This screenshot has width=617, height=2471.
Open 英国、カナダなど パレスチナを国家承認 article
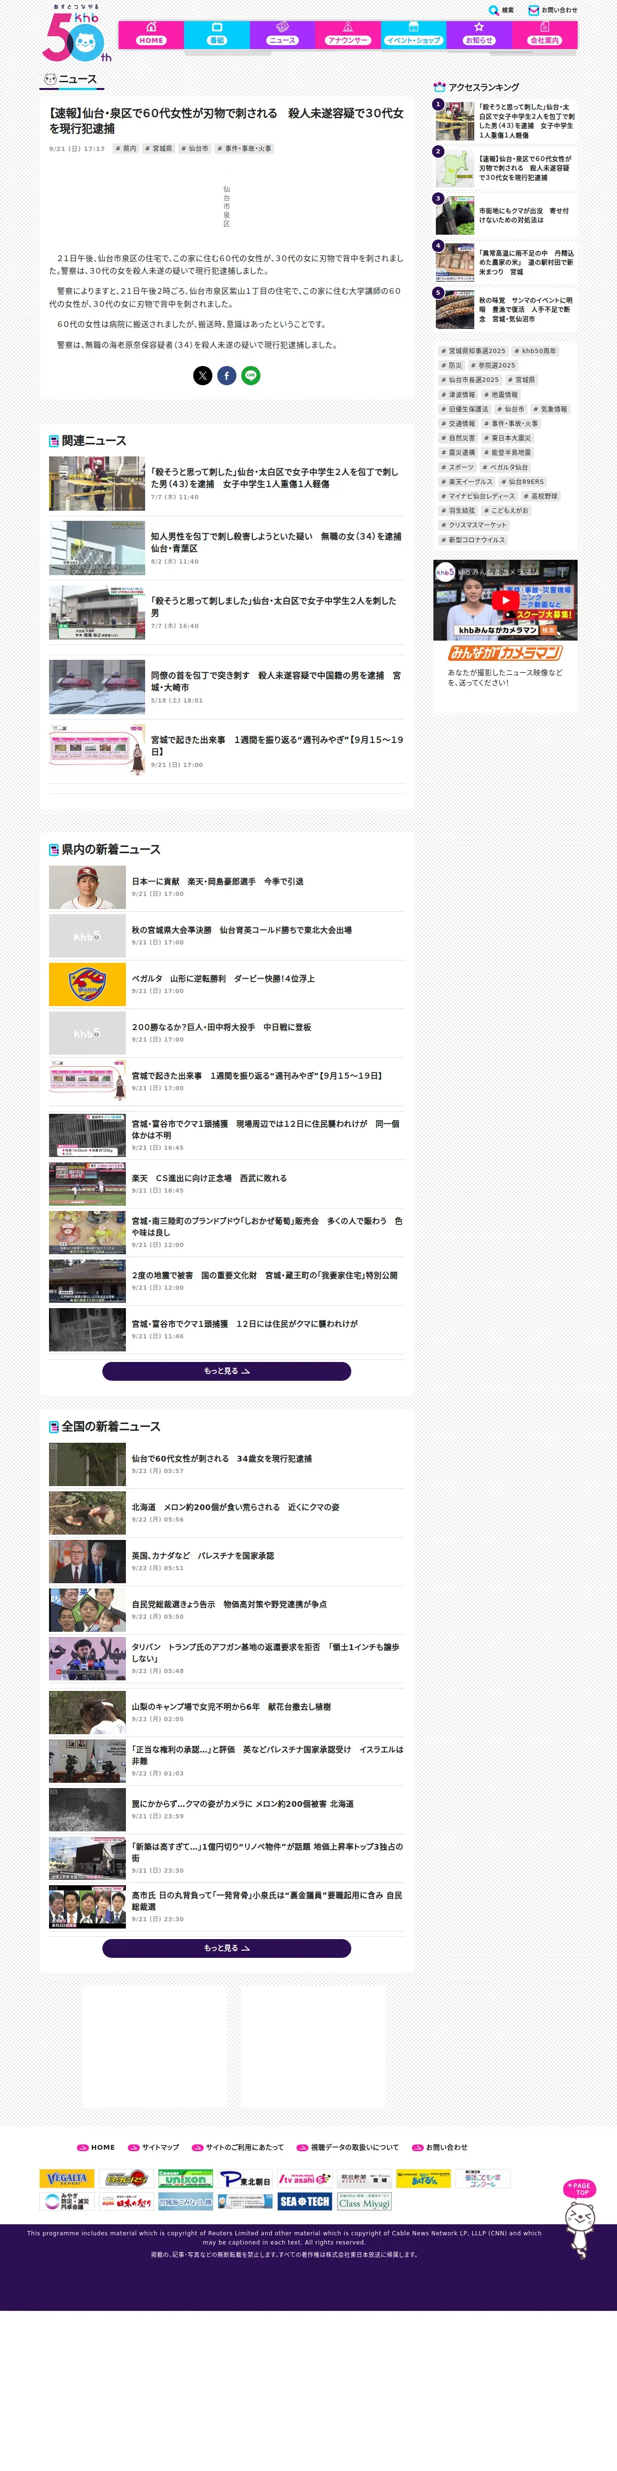(226, 1562)
